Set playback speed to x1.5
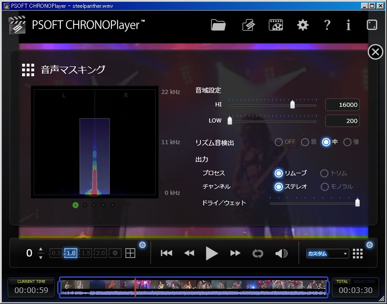Image resolution: width=387 pixels, height=304 pixels. click(85, 253)
